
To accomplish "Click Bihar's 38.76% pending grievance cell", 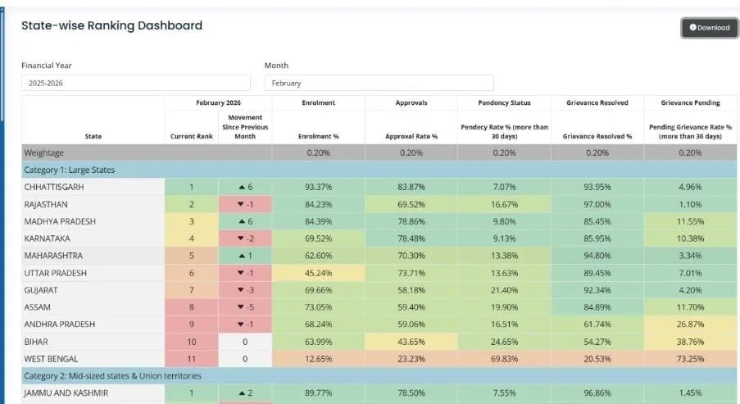I will [691, 342].
